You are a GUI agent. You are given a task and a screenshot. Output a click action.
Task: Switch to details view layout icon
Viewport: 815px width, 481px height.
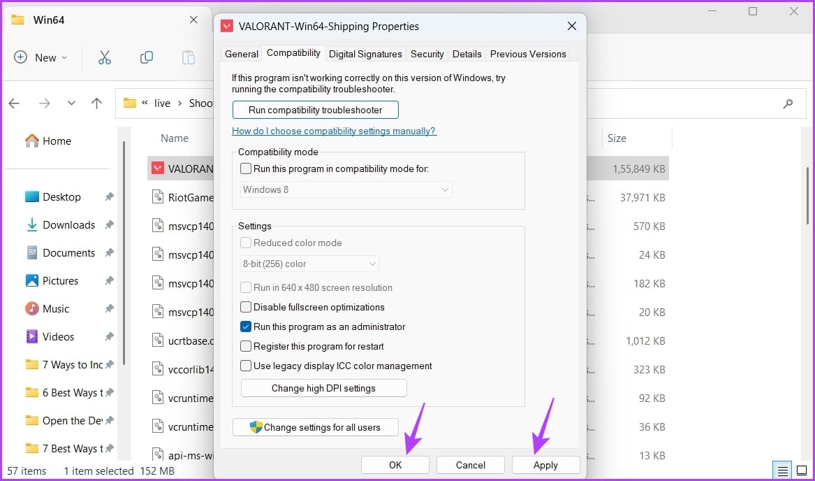click(782, 471)
